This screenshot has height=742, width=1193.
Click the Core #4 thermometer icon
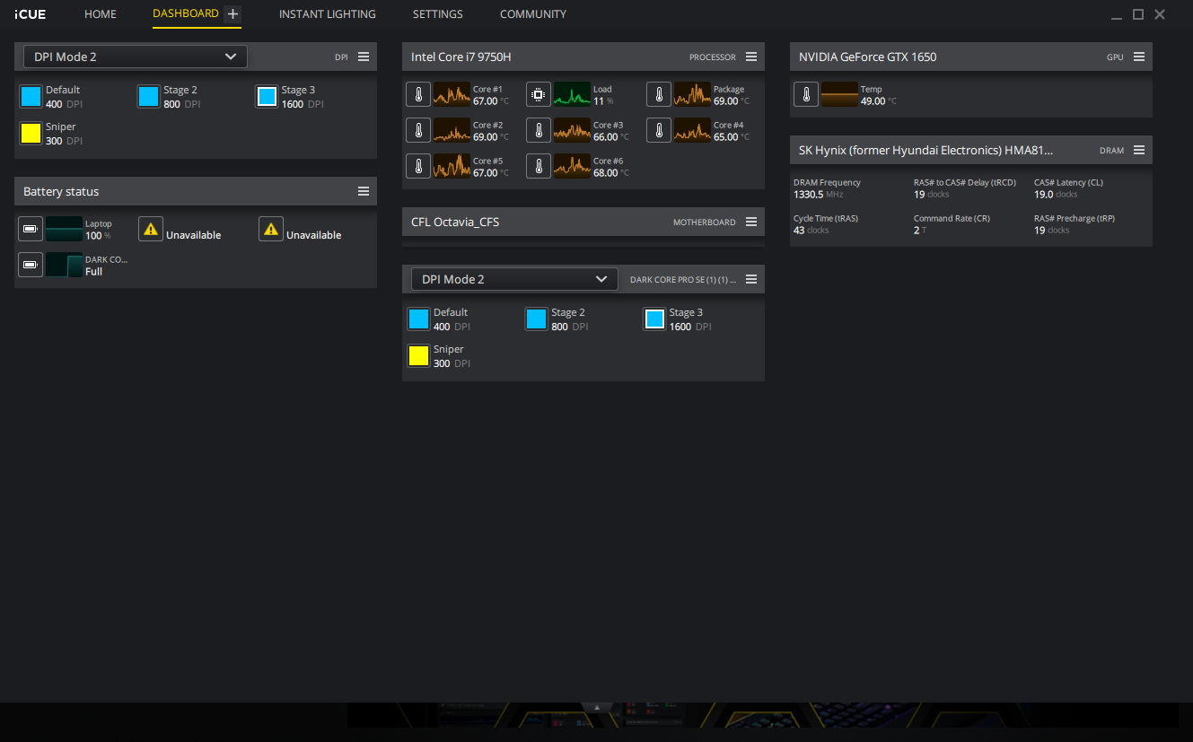pos(659,130)
